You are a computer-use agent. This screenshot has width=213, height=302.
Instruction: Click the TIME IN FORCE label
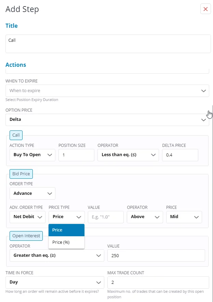click(x=19, y=273)
